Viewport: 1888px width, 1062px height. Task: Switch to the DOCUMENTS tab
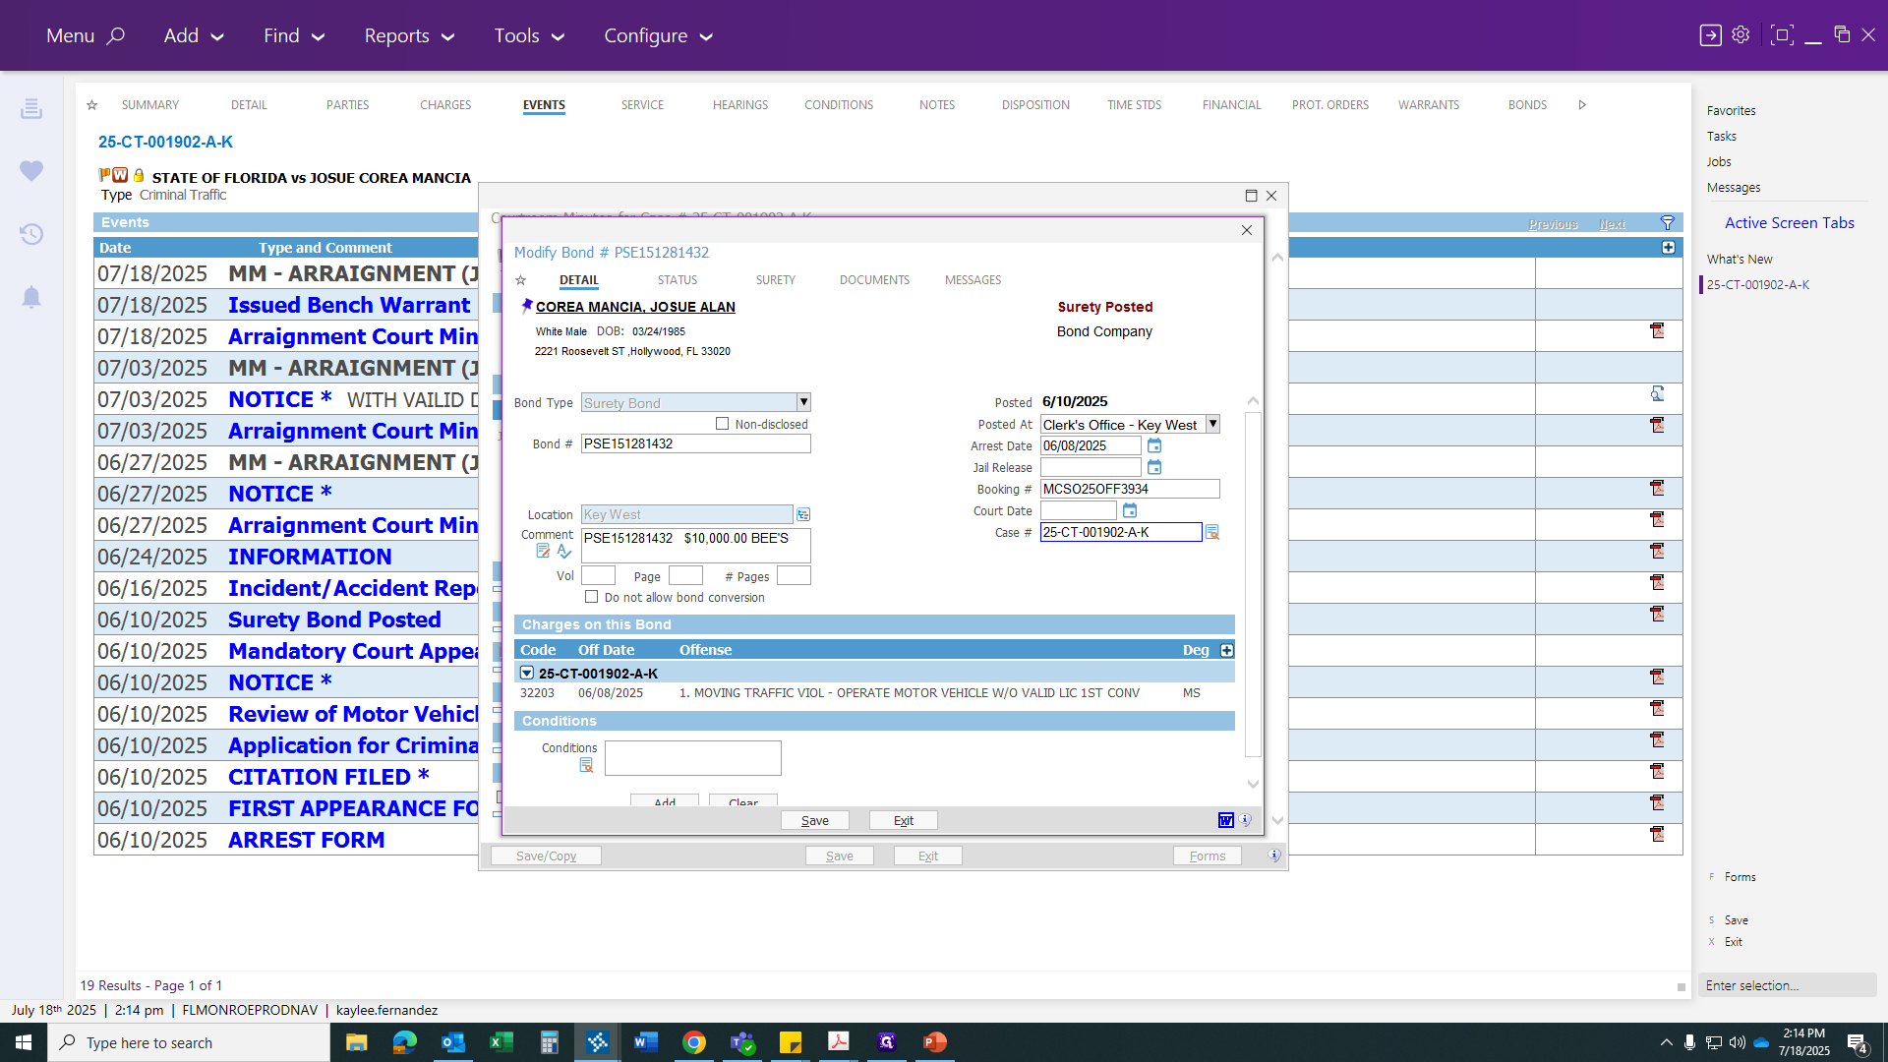(874, 280)
